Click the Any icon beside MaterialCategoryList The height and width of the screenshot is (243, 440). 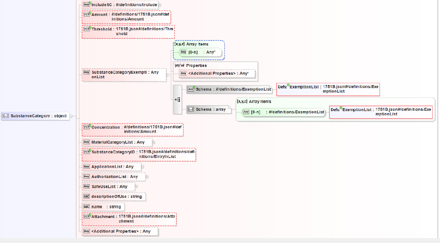87,142
